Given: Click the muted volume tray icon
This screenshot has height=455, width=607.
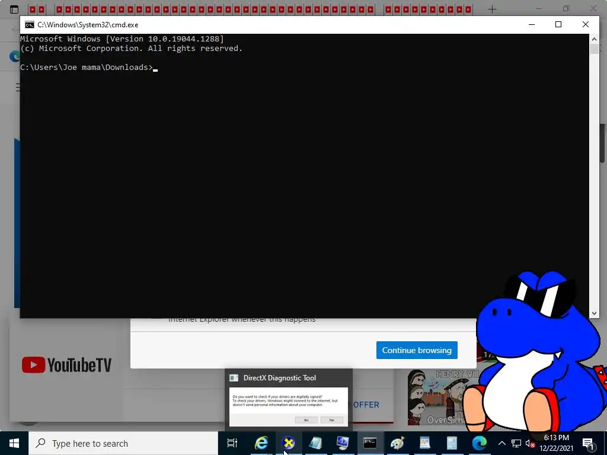Looking at the screenshot, I should tap(530, 443).
